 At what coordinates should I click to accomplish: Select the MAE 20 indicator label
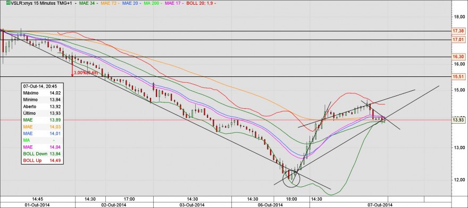pyautogui.click(x=131, y=3)
